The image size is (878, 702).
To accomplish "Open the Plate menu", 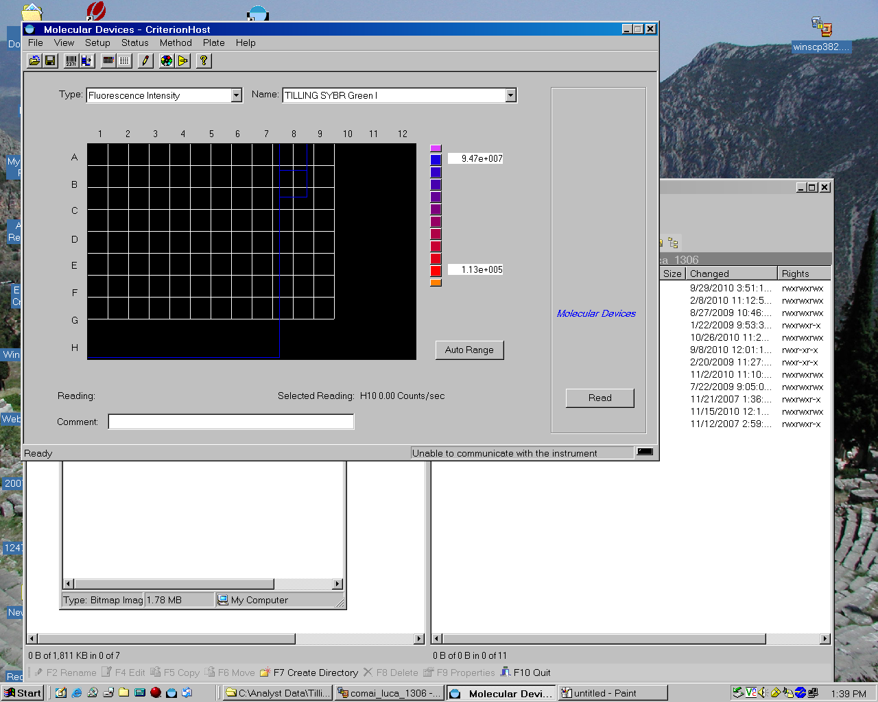I will click(213, 43).
